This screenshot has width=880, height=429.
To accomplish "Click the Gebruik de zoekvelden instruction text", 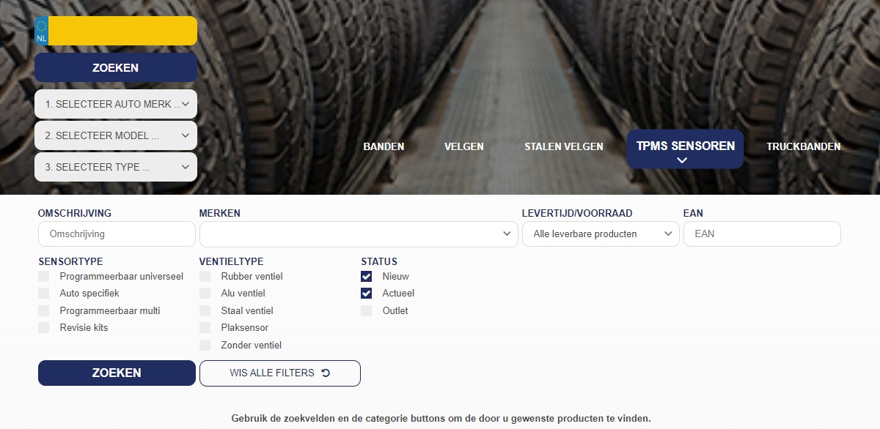I will [x=441, y=419].
